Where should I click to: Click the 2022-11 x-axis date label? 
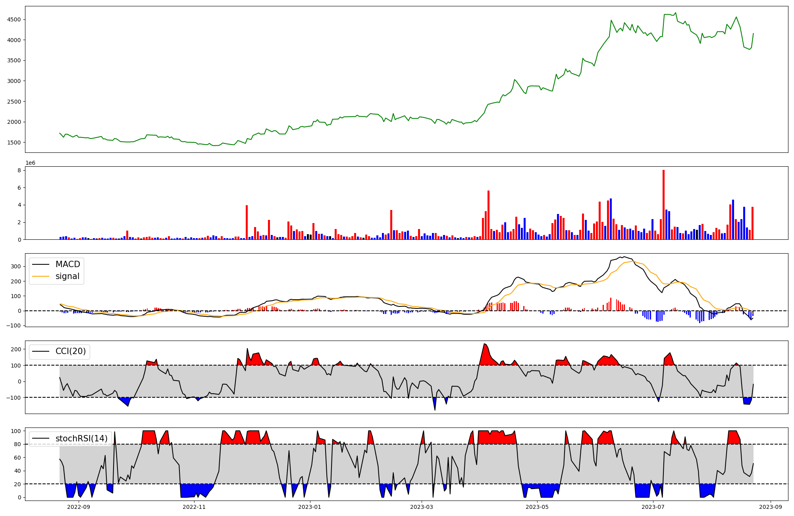(194, 506)
